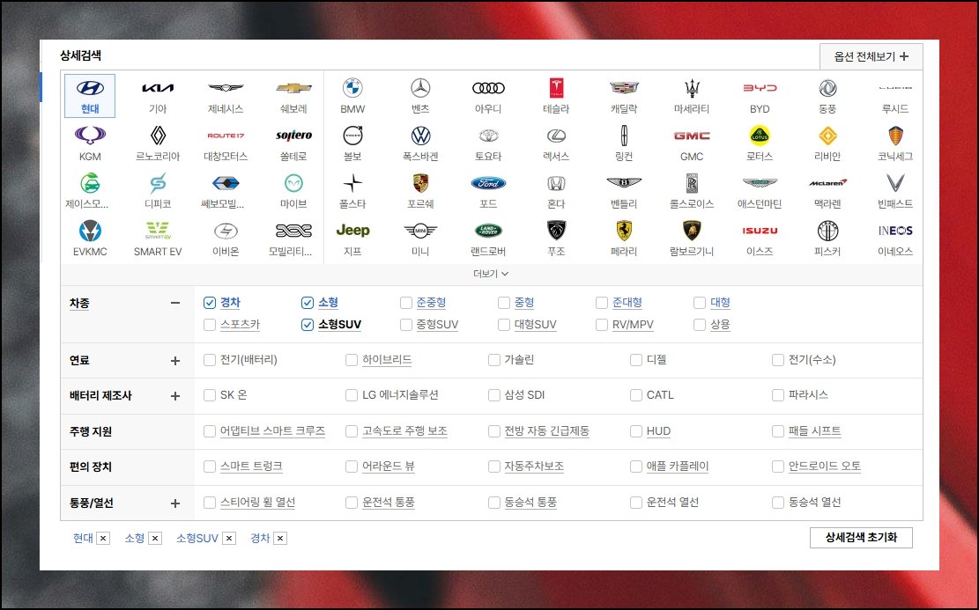
Task: Check the RV/MPV checkbox
Action: coord(602,325)
